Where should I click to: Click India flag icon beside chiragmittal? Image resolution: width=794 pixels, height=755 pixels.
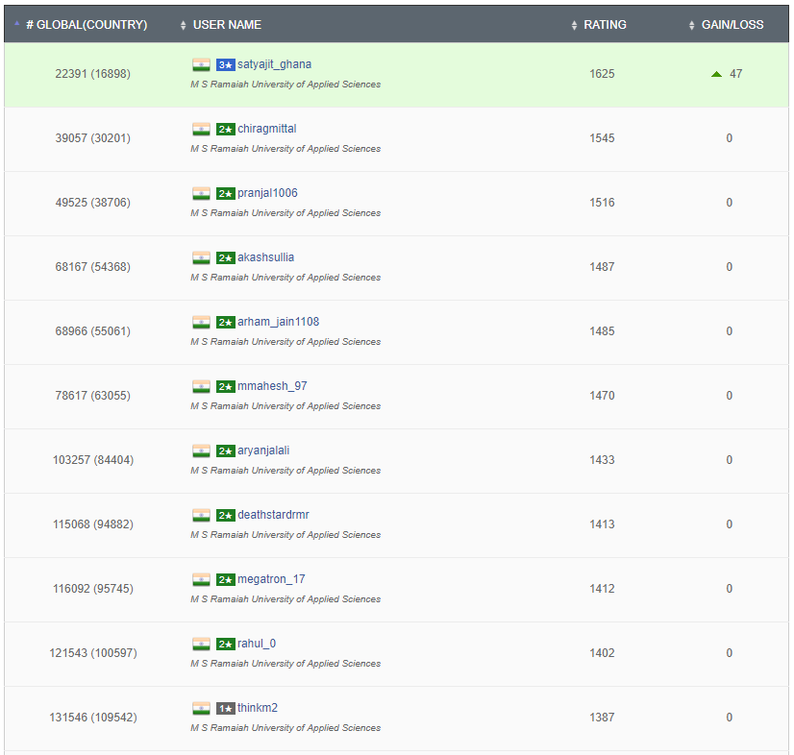pyautogui.click(x=201, y=129)
